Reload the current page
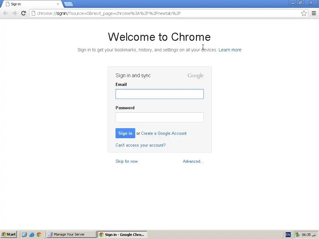 (24, 13)
